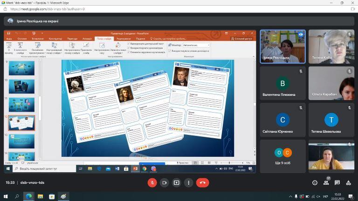Switch to the Insert ribbon tab
358x201 pixels.
pyautogui.click(x=38, y=39)
